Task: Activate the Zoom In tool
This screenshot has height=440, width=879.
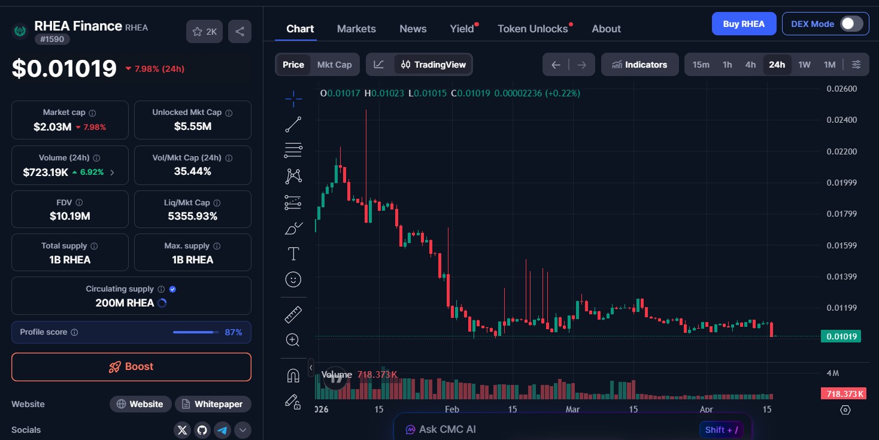Action: [293, 339]
